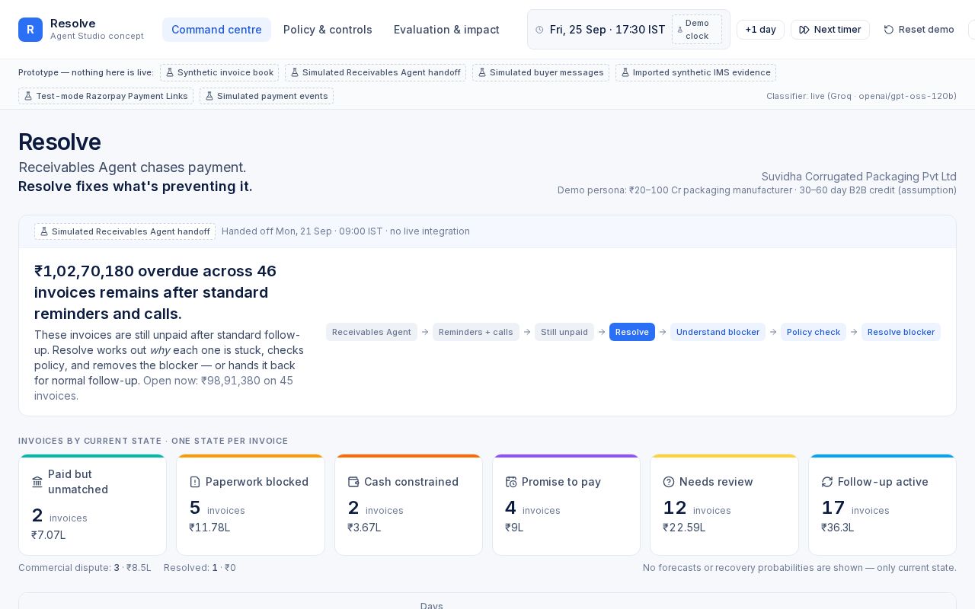This screenshot has width=975, height=609.
Task: Hit the skip-forward icon on Next timer
Action: point(804,30)
